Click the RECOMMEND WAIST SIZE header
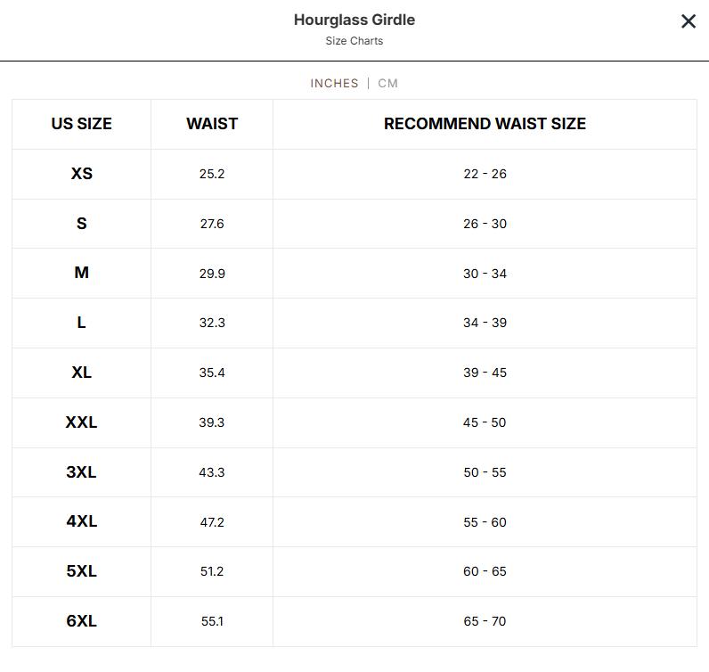The width and height of the screenshot is (709, 672). (485, 124)
